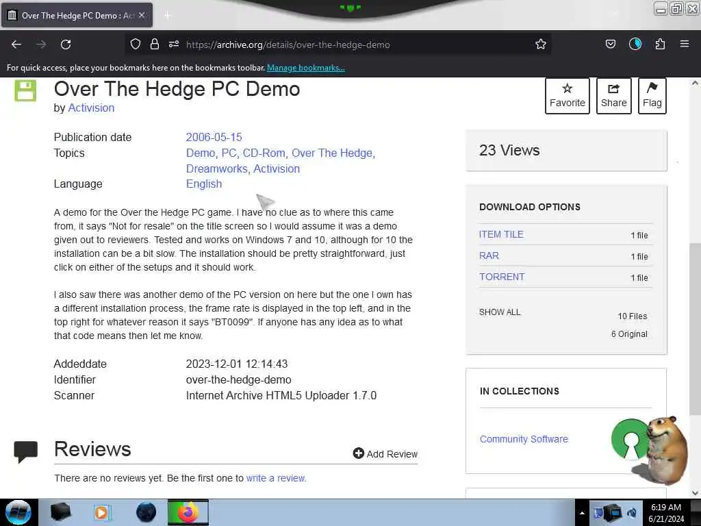Download the RAR file option
This screenshot has width=701, height=526.
(x=489, y=256)
